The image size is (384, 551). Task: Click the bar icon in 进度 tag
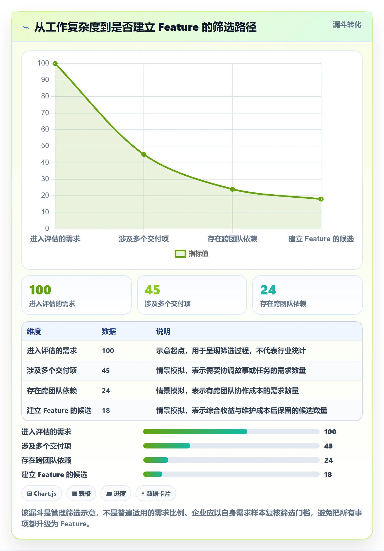(109, 494)
